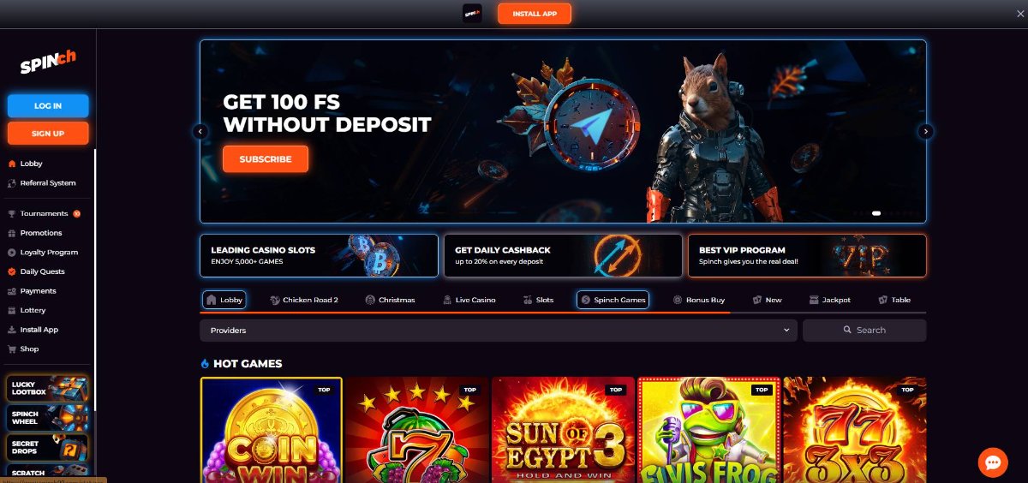Screen dimensions: 1028x483
Task: Open the Tournaments trophy menu item
Action: click(x=44, y=213)
